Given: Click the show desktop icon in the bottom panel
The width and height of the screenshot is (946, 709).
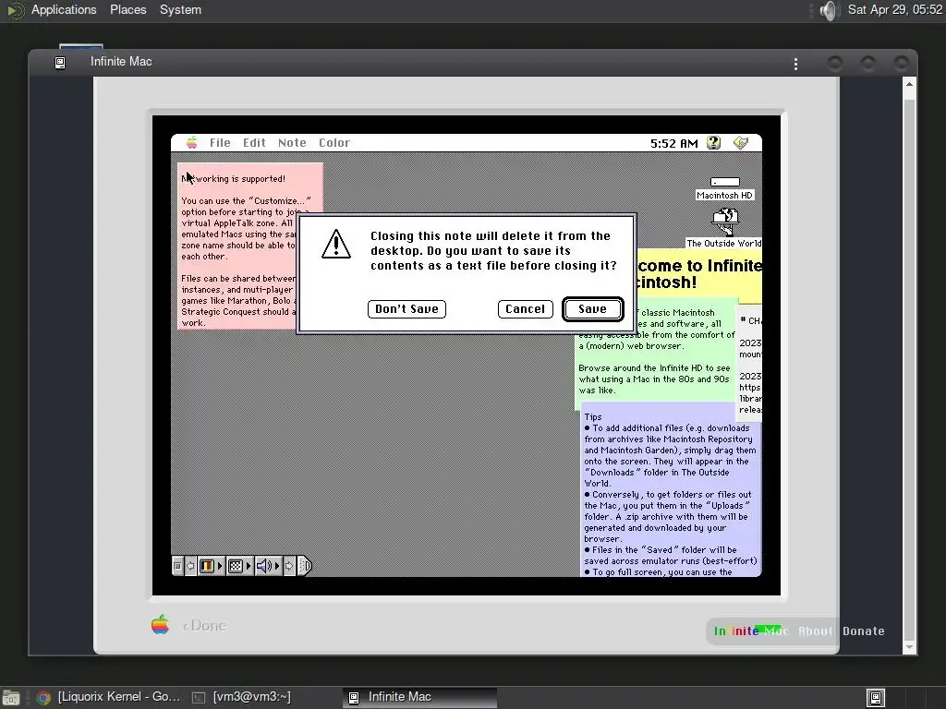Looking at the screenshot, I should [x=11, y=698].
